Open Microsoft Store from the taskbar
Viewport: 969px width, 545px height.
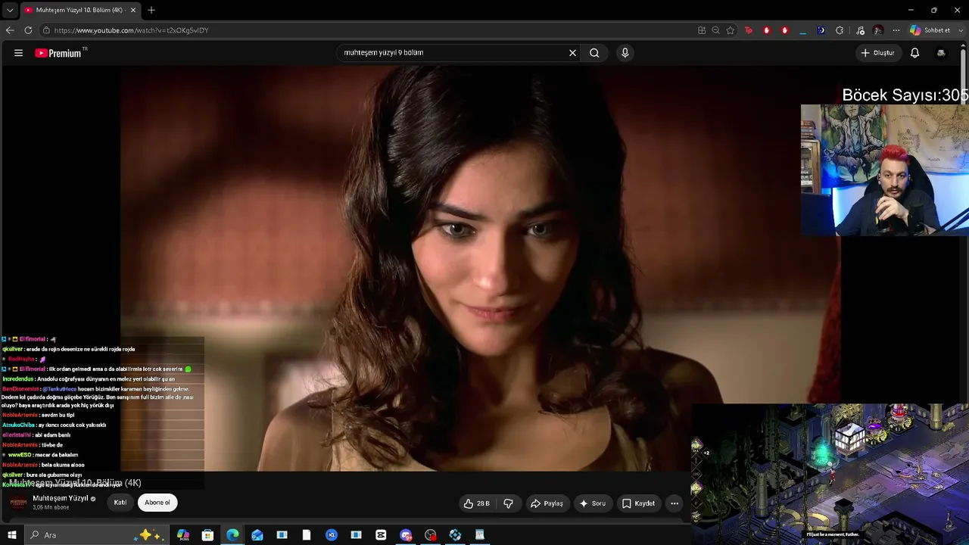click(207, 535)
